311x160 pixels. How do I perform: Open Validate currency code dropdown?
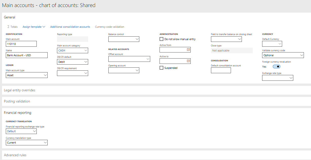pyautogui.click(x=301, y=55)
